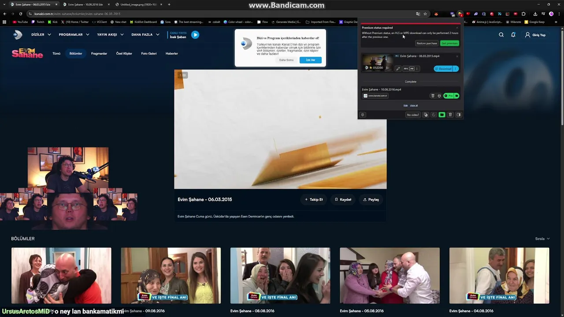This screenshot has height=317, width=564.
Task: Select the Haberler tab
Action: point(172,53)
